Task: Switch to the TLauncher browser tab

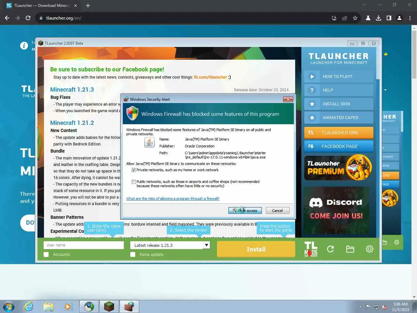Action: point(41,6)
